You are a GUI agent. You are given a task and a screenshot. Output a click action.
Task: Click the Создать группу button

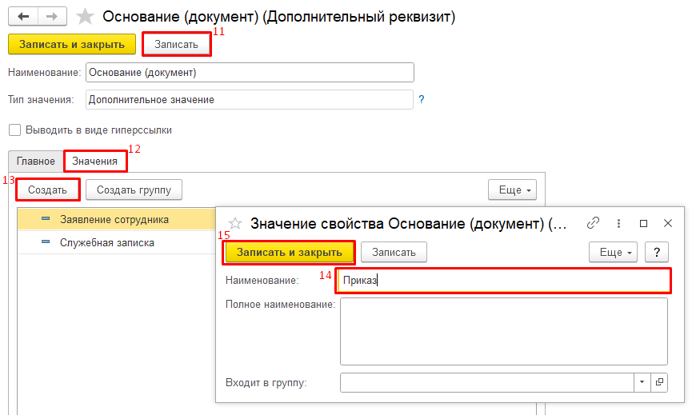[x=134, y=190]
